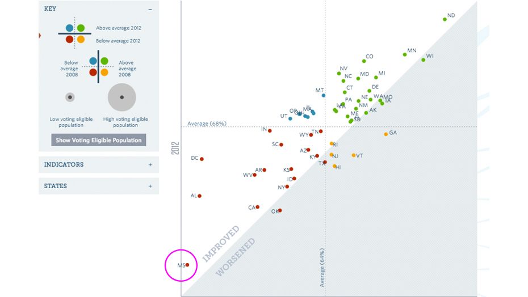The width and height of the screenshot is (528, 297).
Task: Select the OK red dot
Action: [x=280, y=210]
